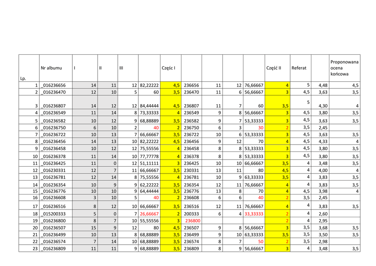Select the red 236800 cell

point(192,221)
